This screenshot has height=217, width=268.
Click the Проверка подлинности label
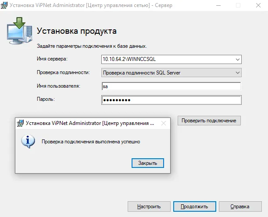click(x=63, y=72)
